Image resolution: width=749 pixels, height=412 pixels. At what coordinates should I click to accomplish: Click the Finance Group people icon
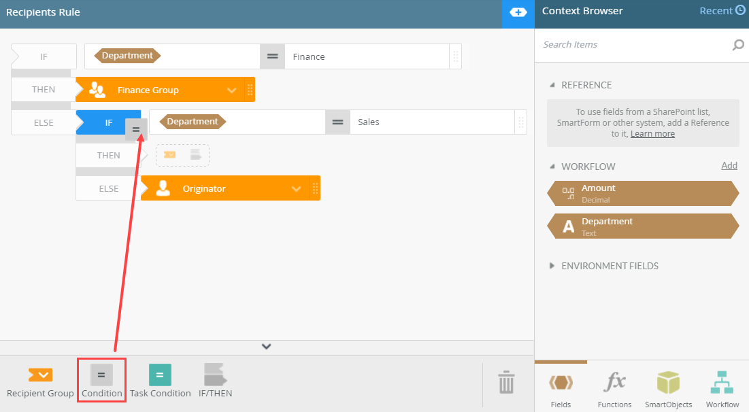[97, 90]
